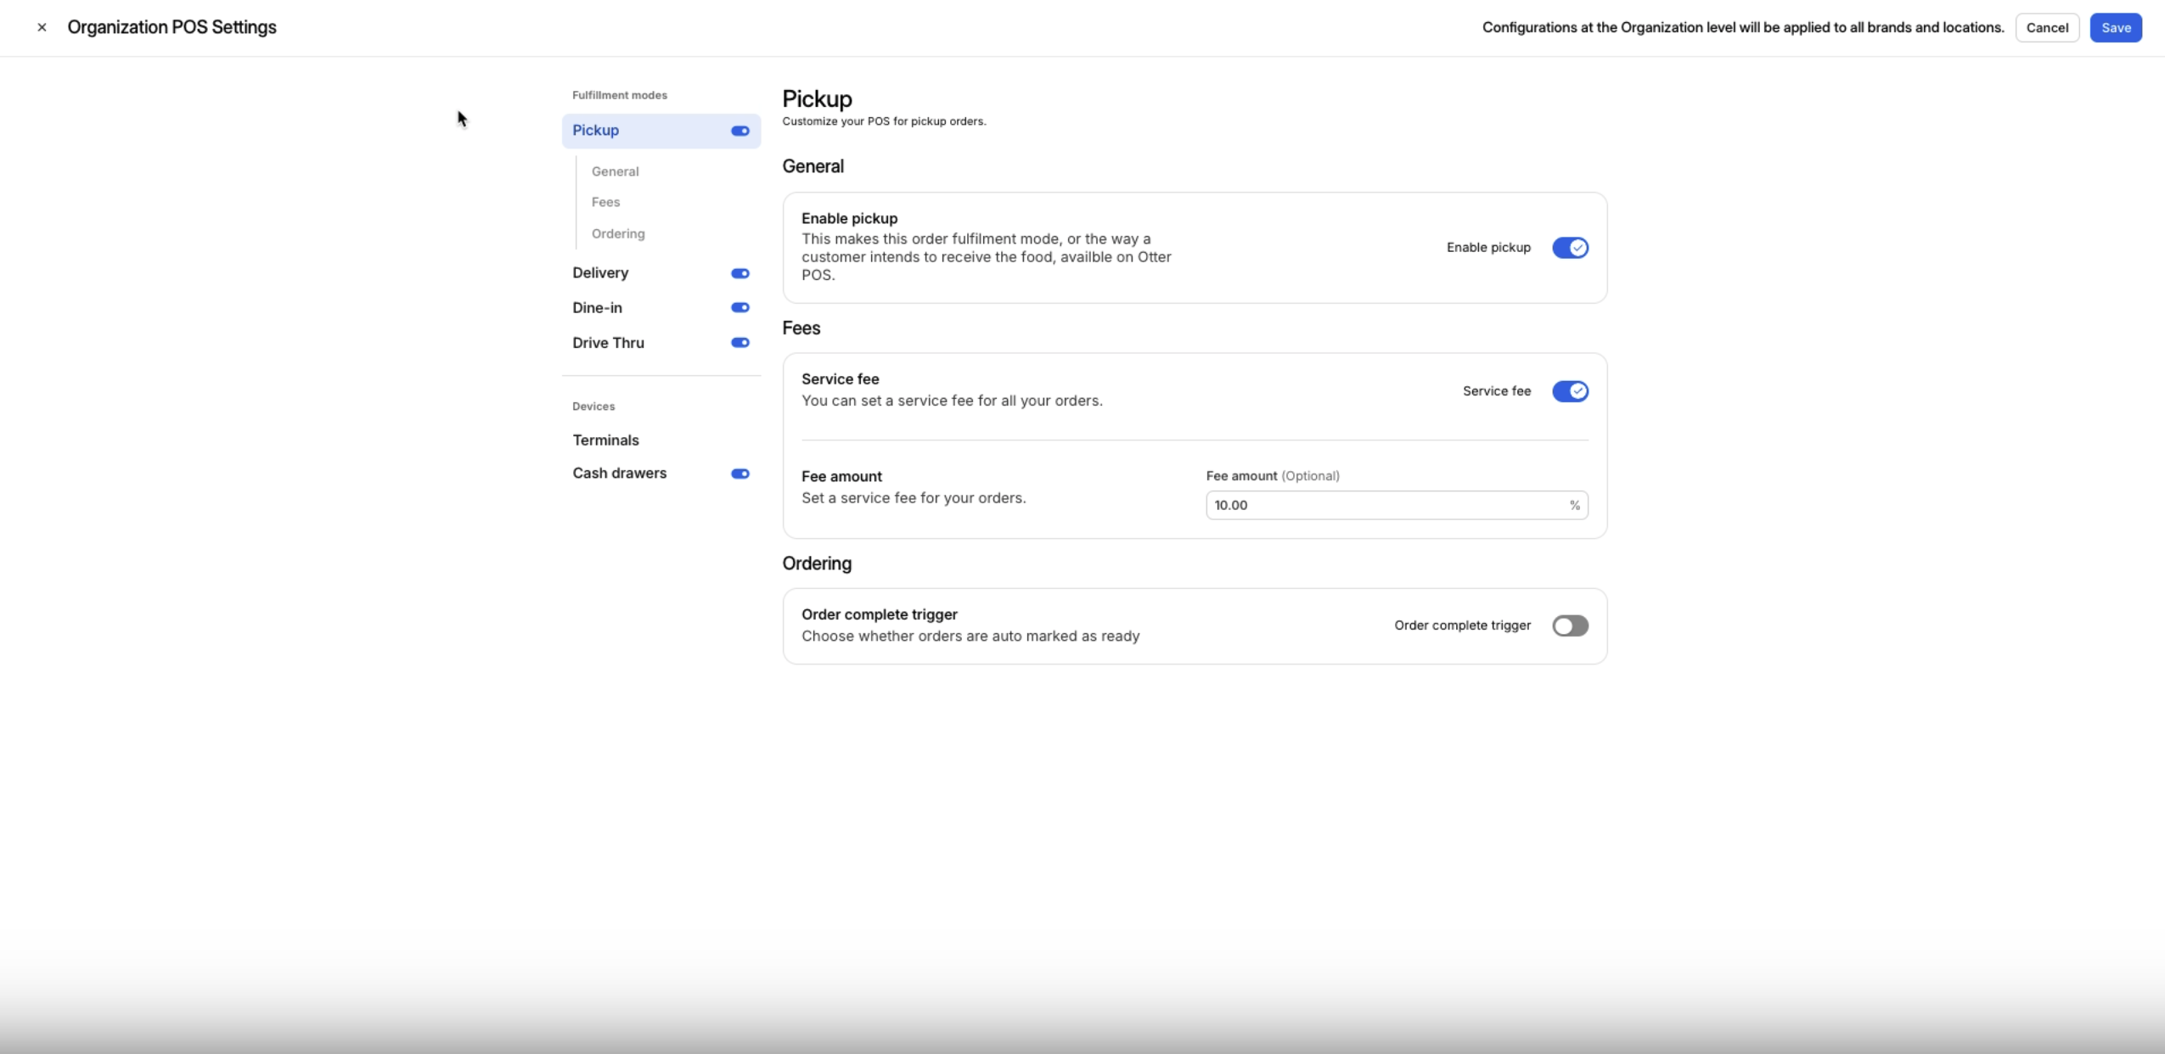Toggle the Drive Thru sidebar switch

(740, 343)
